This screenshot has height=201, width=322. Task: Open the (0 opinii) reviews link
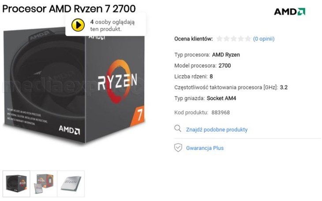tap(264, 39)
